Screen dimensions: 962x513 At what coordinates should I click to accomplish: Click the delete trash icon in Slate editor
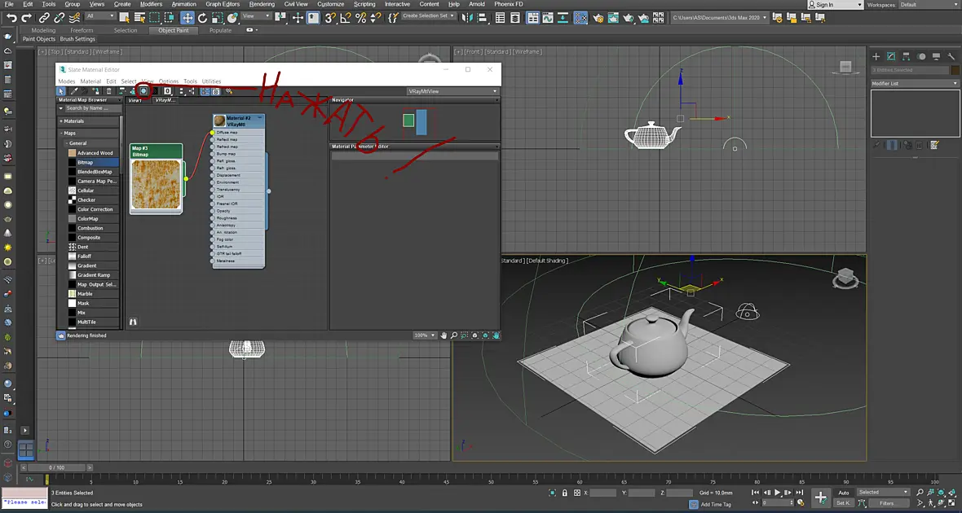click(108, 90)
